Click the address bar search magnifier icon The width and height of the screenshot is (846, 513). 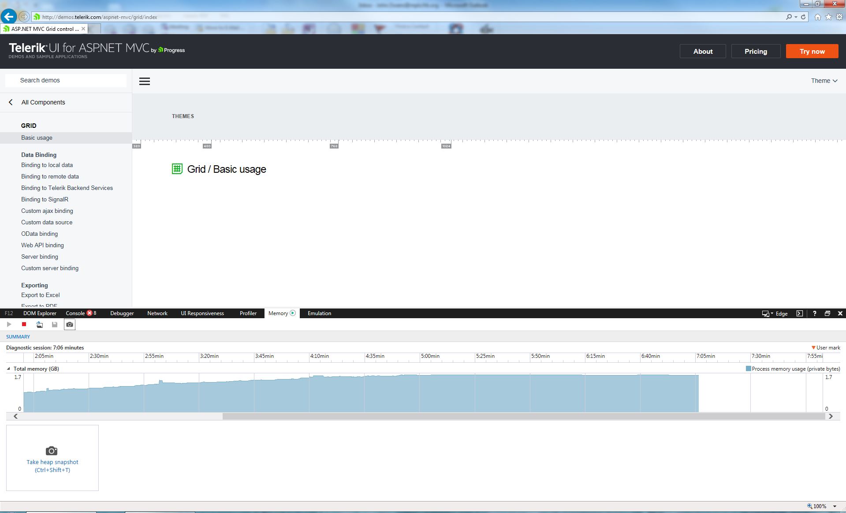789,17
